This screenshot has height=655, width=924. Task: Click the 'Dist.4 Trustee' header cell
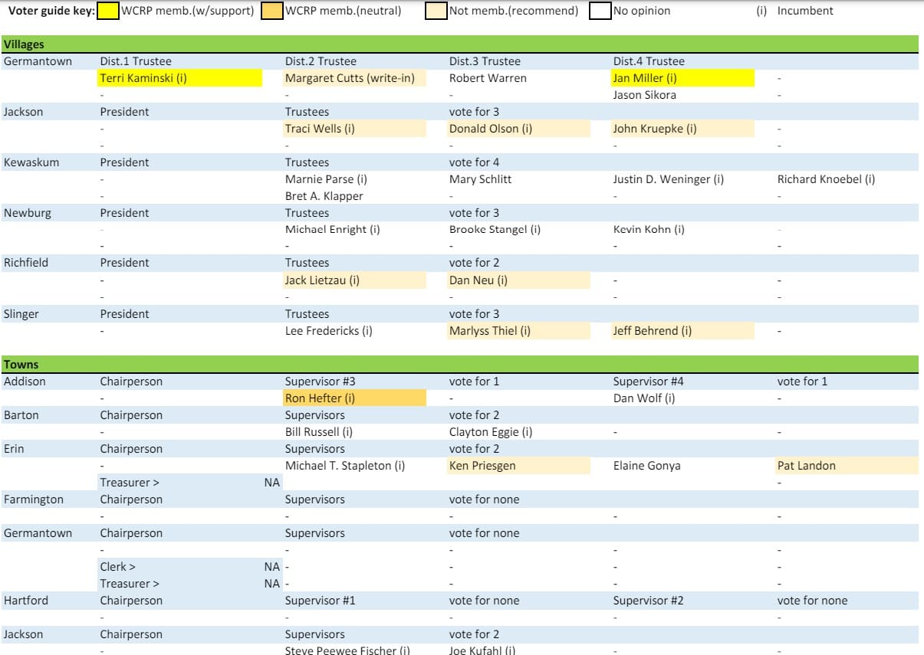tap(649, 61)
